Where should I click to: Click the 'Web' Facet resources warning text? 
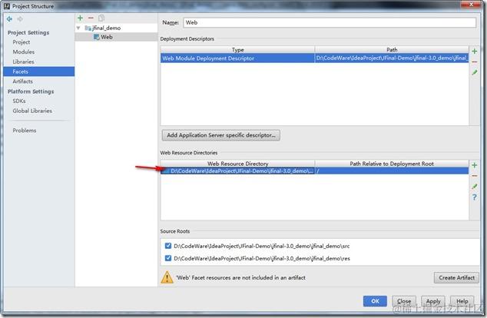[x=240, y=277]
